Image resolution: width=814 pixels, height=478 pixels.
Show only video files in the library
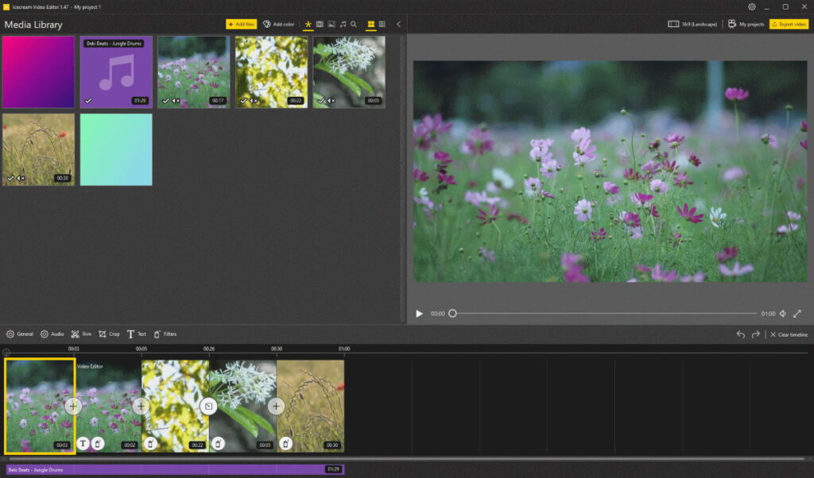tap(320, 24)
